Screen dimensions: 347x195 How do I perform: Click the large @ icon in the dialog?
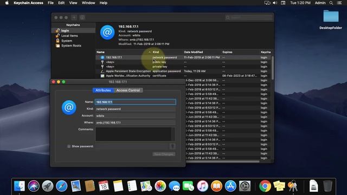(69, 107)
